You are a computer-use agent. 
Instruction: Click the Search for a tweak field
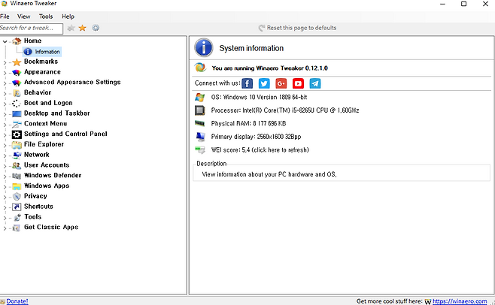30,28
